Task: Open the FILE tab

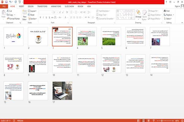Action: 4,6
